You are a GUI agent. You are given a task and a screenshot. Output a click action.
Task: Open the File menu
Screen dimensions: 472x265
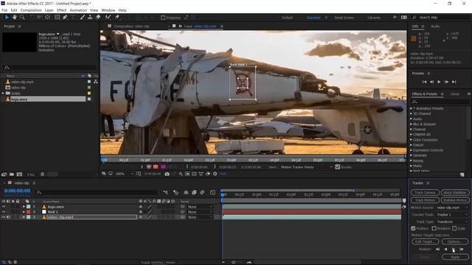tap(4, 10)
